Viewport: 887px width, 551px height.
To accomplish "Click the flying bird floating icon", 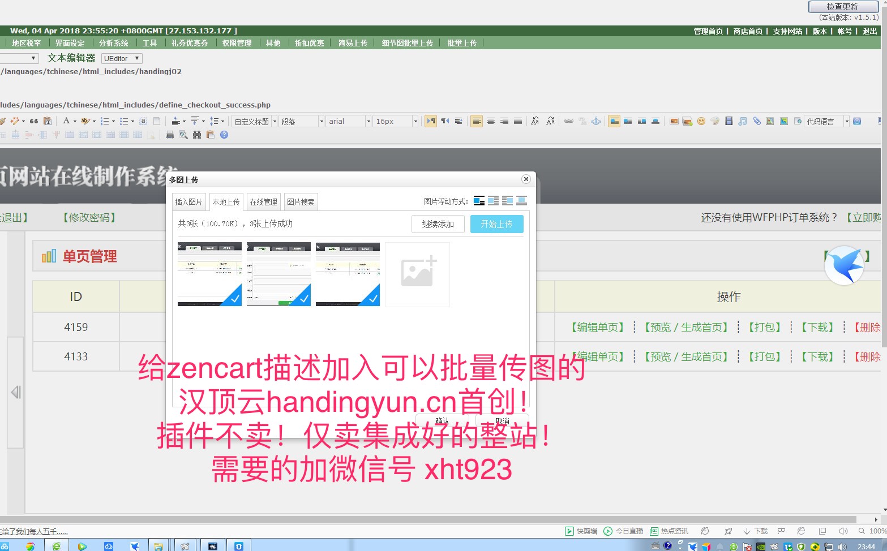I will [844, 265].
